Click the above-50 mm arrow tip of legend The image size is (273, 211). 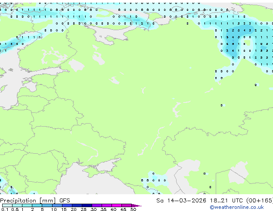point(136,206)
